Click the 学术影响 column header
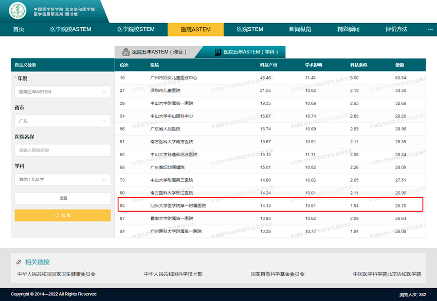 click(x=314, y=65)
